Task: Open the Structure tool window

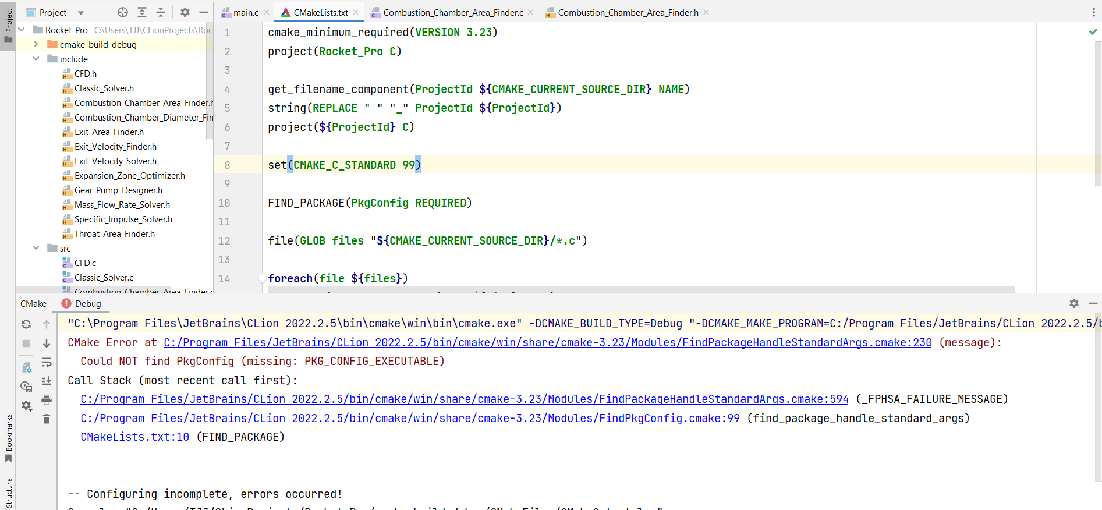Action: (x=8, y=493)
